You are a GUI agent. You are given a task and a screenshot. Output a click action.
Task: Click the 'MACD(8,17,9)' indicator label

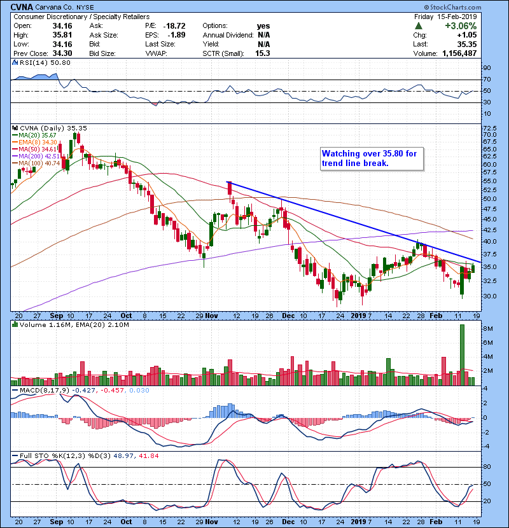(x=45, y=391)
